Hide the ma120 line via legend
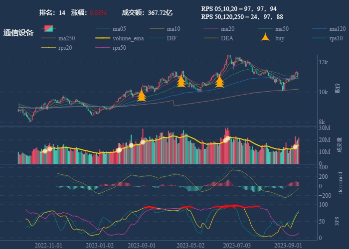The image size is (349, 249). pos(338,29)
